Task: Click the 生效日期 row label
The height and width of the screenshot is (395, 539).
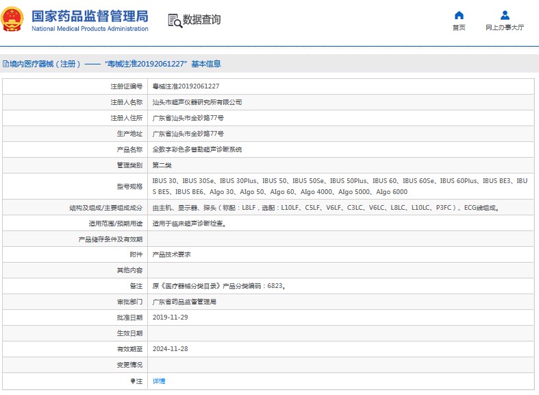Action: tap(129, 333)
